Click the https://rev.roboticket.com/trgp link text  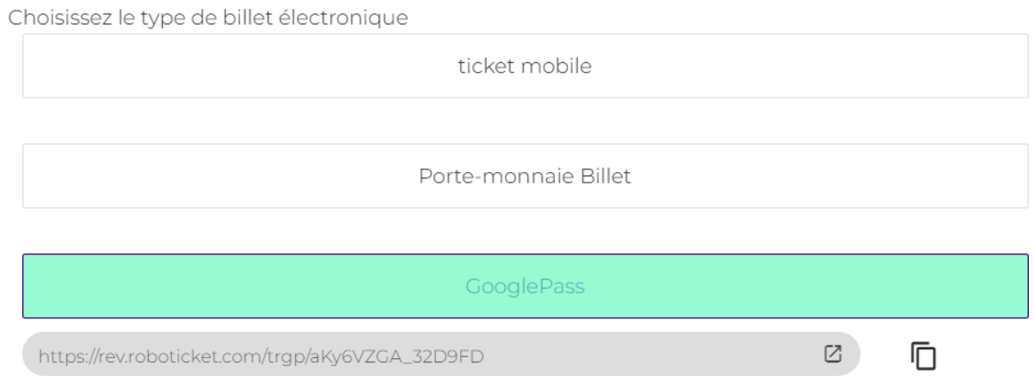click(261, 357)
